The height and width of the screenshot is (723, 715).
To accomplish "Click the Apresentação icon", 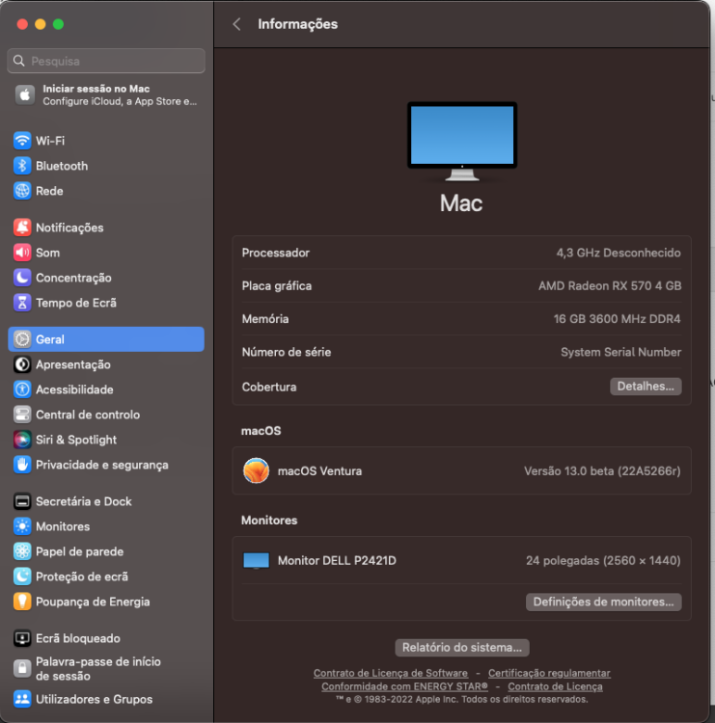I will 22,364.
